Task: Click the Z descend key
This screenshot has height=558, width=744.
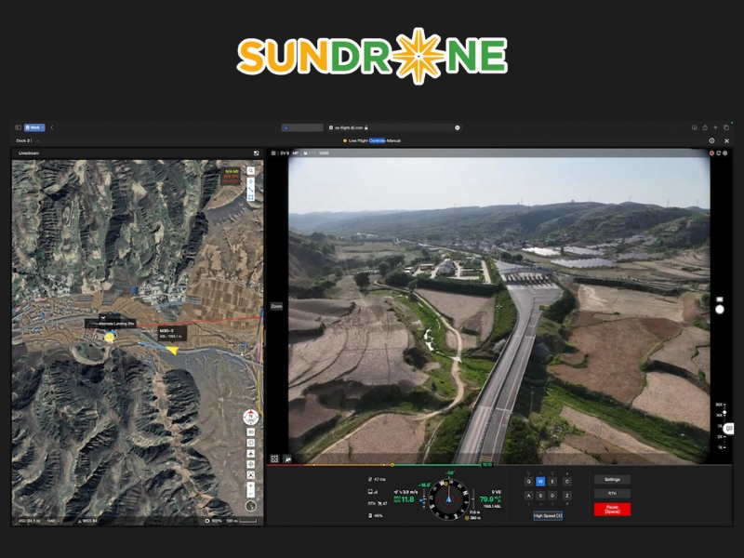Action: point(567,496)
